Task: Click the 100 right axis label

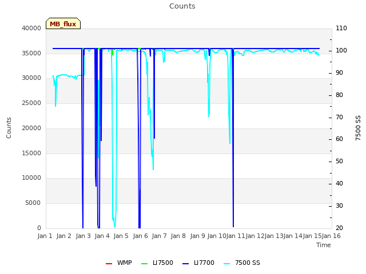Action: [x=341, y=51]
